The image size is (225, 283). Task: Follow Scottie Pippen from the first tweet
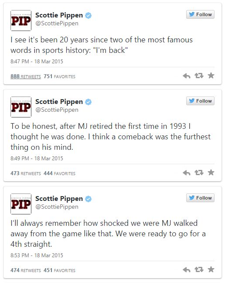(x=200, y=14)
